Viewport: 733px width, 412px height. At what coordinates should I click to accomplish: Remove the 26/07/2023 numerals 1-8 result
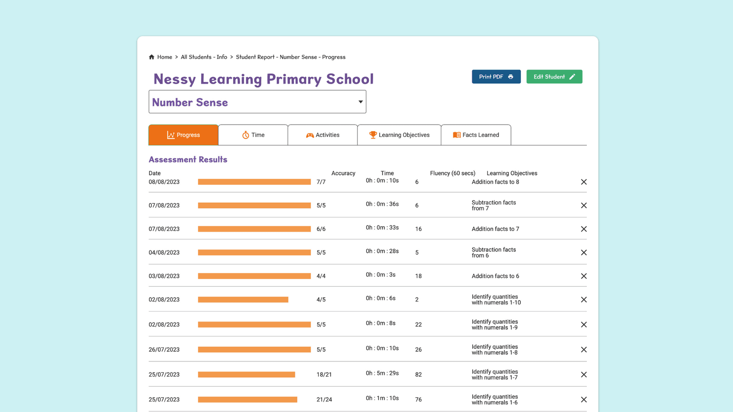584,349
